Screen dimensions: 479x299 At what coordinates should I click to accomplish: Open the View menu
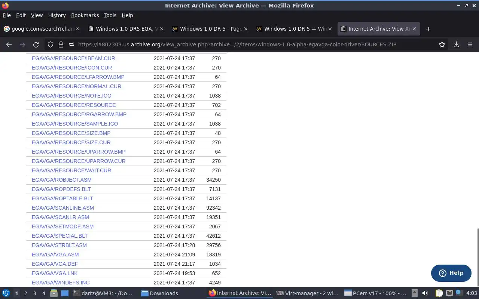click(x=37, y=15)
